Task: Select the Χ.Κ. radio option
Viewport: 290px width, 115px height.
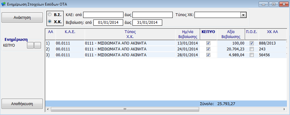Action: (x=50, y=21)
